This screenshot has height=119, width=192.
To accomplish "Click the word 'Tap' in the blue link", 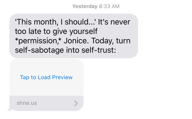I will click(25, 77).
